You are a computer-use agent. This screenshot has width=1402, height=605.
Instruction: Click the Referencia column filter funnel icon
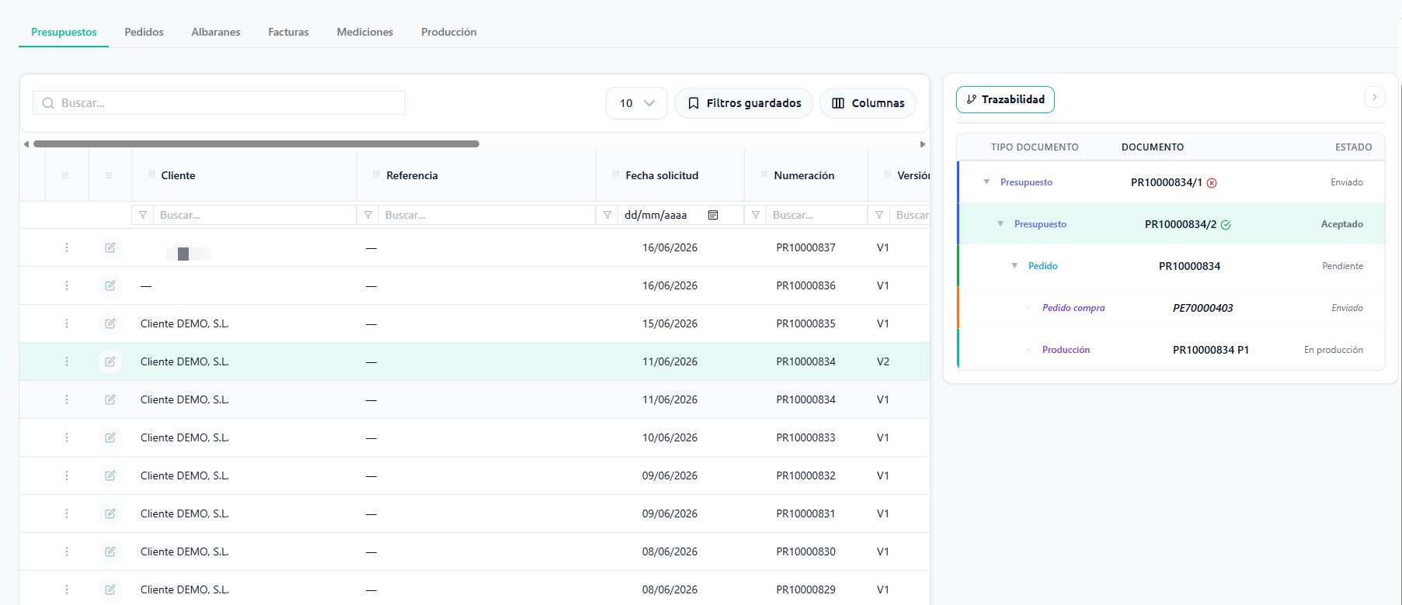tap(368, 215)
